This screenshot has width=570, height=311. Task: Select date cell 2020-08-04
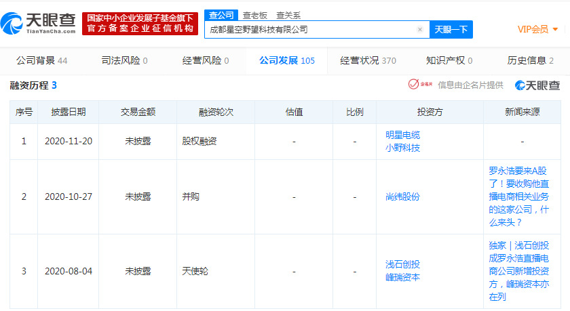coord(69,271)
